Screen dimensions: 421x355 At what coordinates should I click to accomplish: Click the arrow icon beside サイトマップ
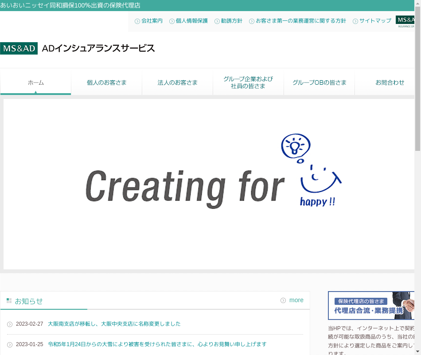(x=355, y=21)
